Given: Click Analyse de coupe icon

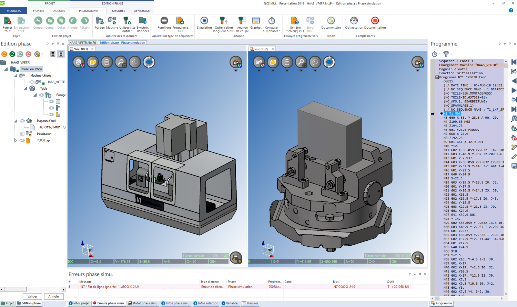Looking at the screenshot, I should pos(242,21).
